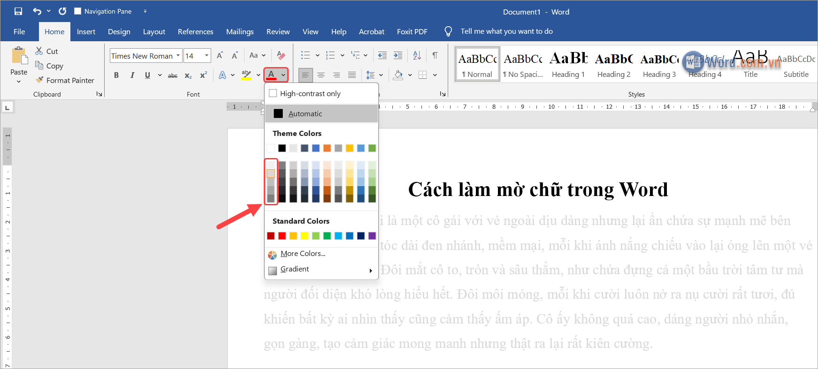Open More Colors dialog
This screenshot has width=818, height=369.
coord(321,254)
